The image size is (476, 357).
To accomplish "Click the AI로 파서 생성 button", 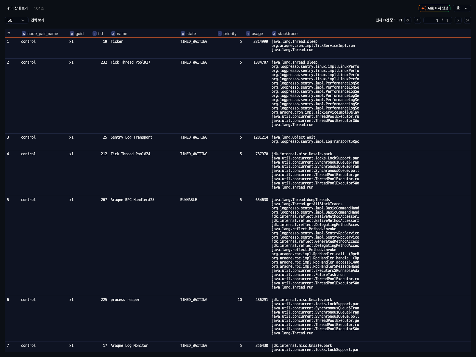I will pos(434,8).
